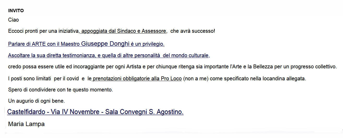Click the words che avrà successo
Screen dimensions: 343x138
tap(192, 31)
